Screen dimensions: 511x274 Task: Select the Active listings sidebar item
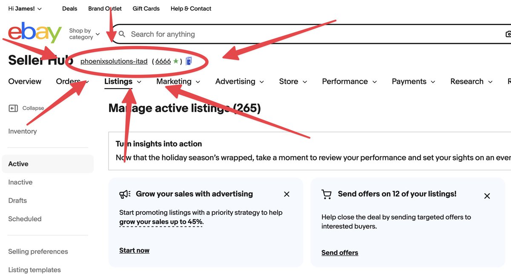point(48,164)
